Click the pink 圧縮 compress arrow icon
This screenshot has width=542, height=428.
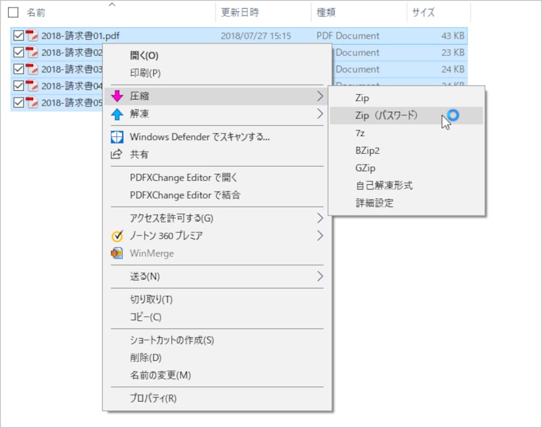(117, 96)
